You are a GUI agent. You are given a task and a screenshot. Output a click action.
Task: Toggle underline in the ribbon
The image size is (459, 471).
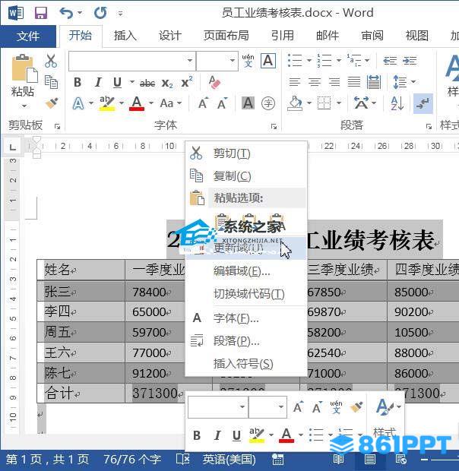tap(117, 82)
